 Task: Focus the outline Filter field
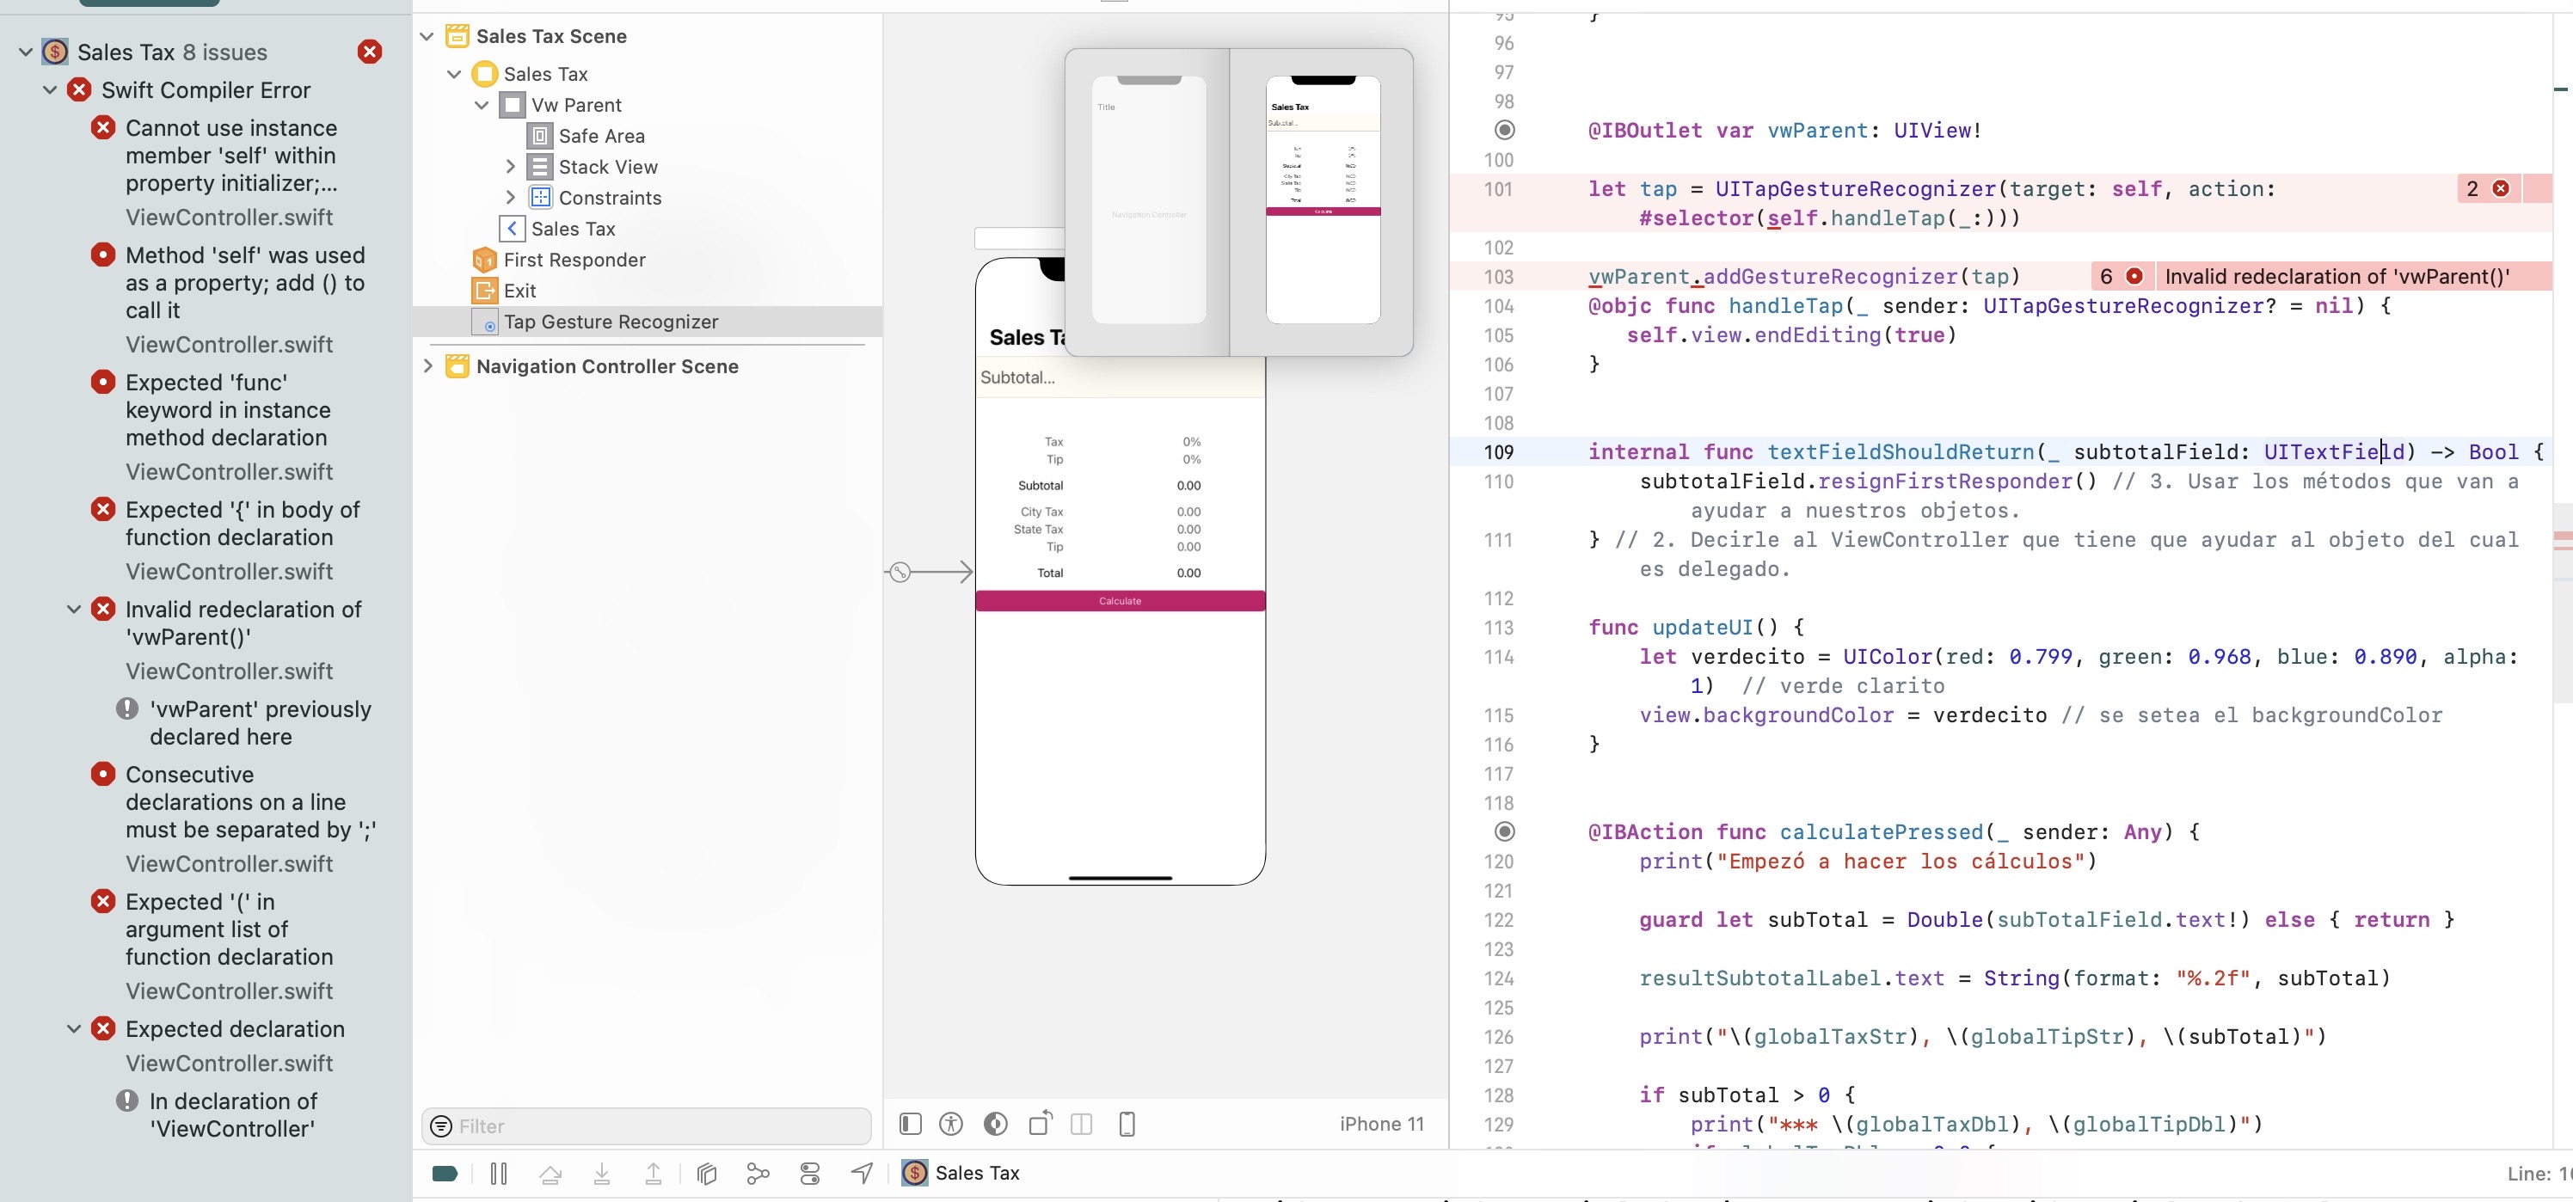point(646,1126)
